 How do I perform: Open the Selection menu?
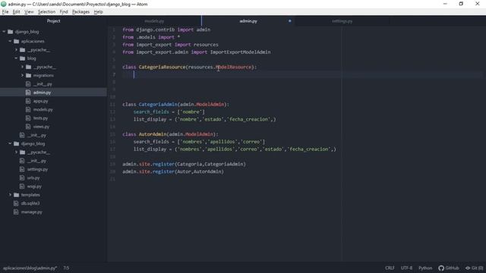(46, 12)
